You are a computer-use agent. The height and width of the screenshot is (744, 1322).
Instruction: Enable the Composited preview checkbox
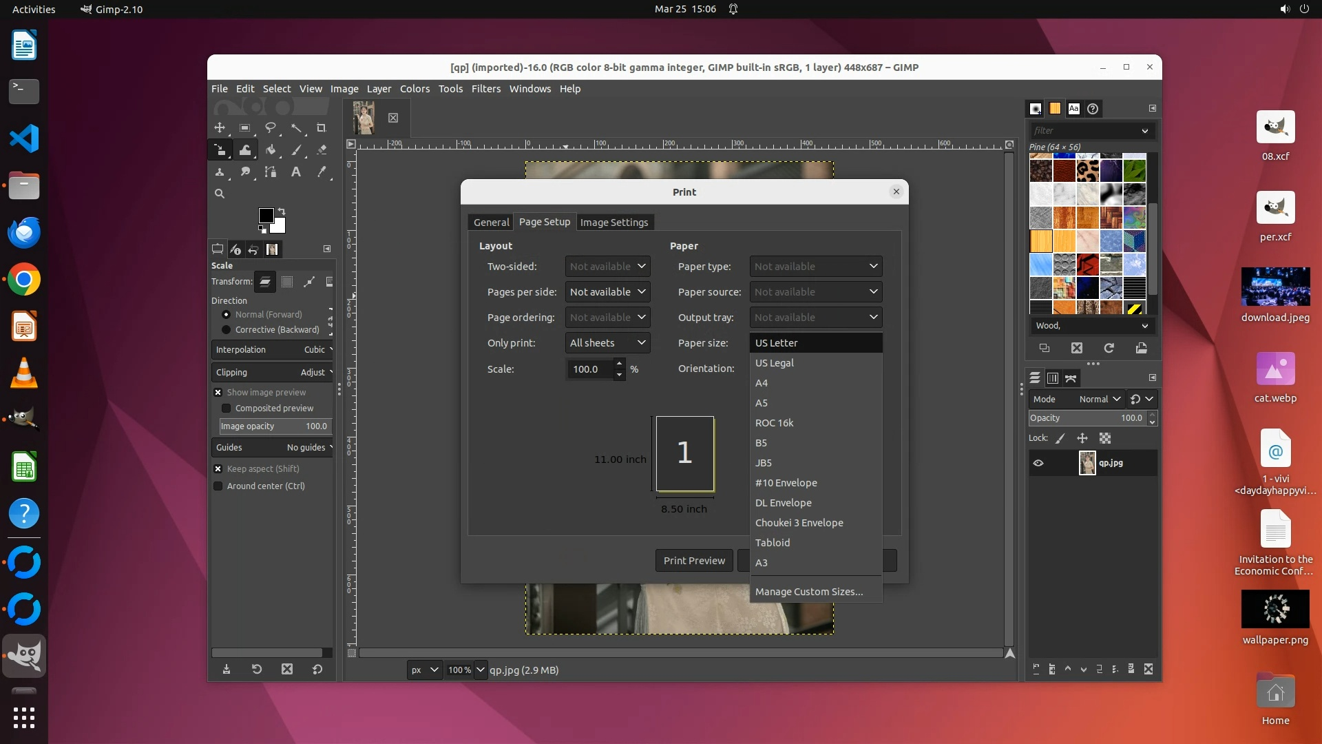226,409
